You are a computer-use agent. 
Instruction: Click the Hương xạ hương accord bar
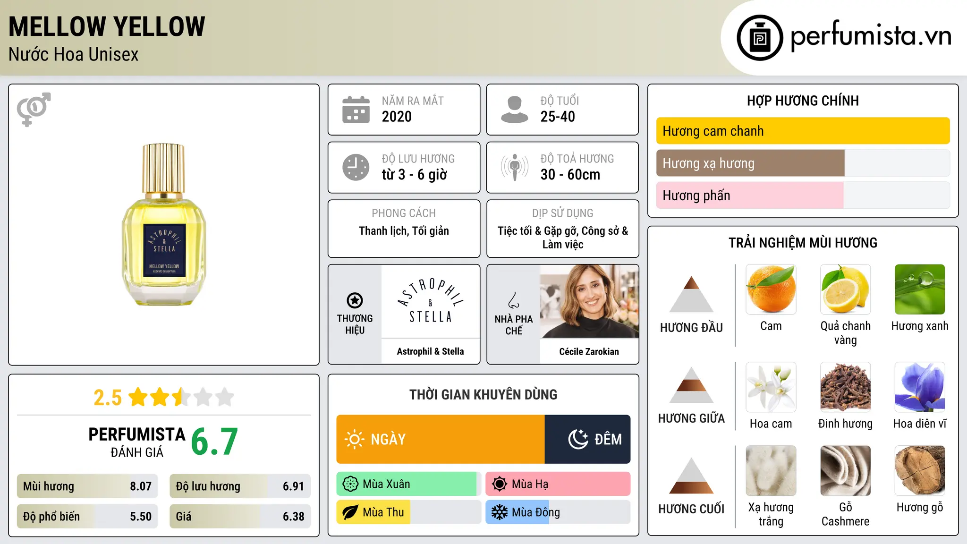803,163
